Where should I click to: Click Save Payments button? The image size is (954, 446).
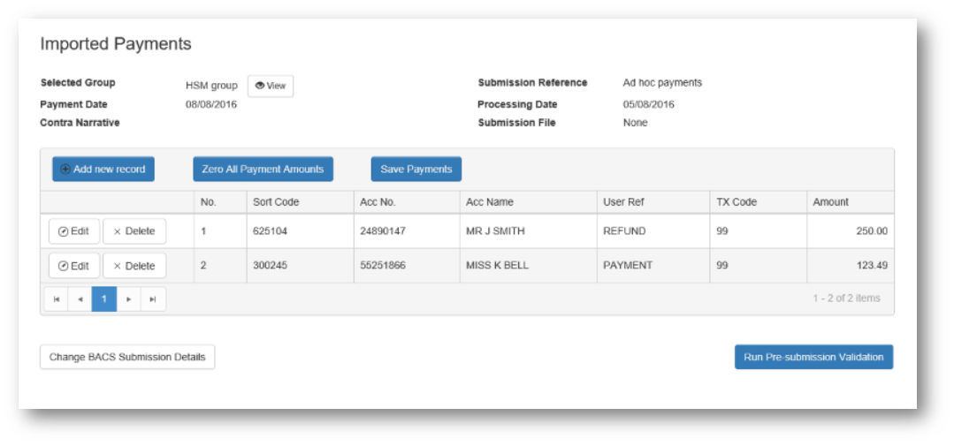(416, 169)
